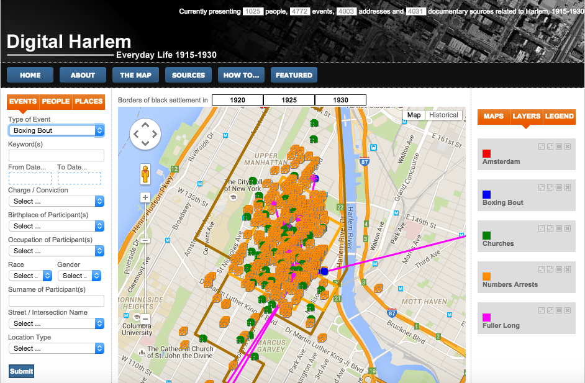The width and height of the screenshot is (585, 383).
Task: Open the Location Type dropdown
Action: coord(56,348)
